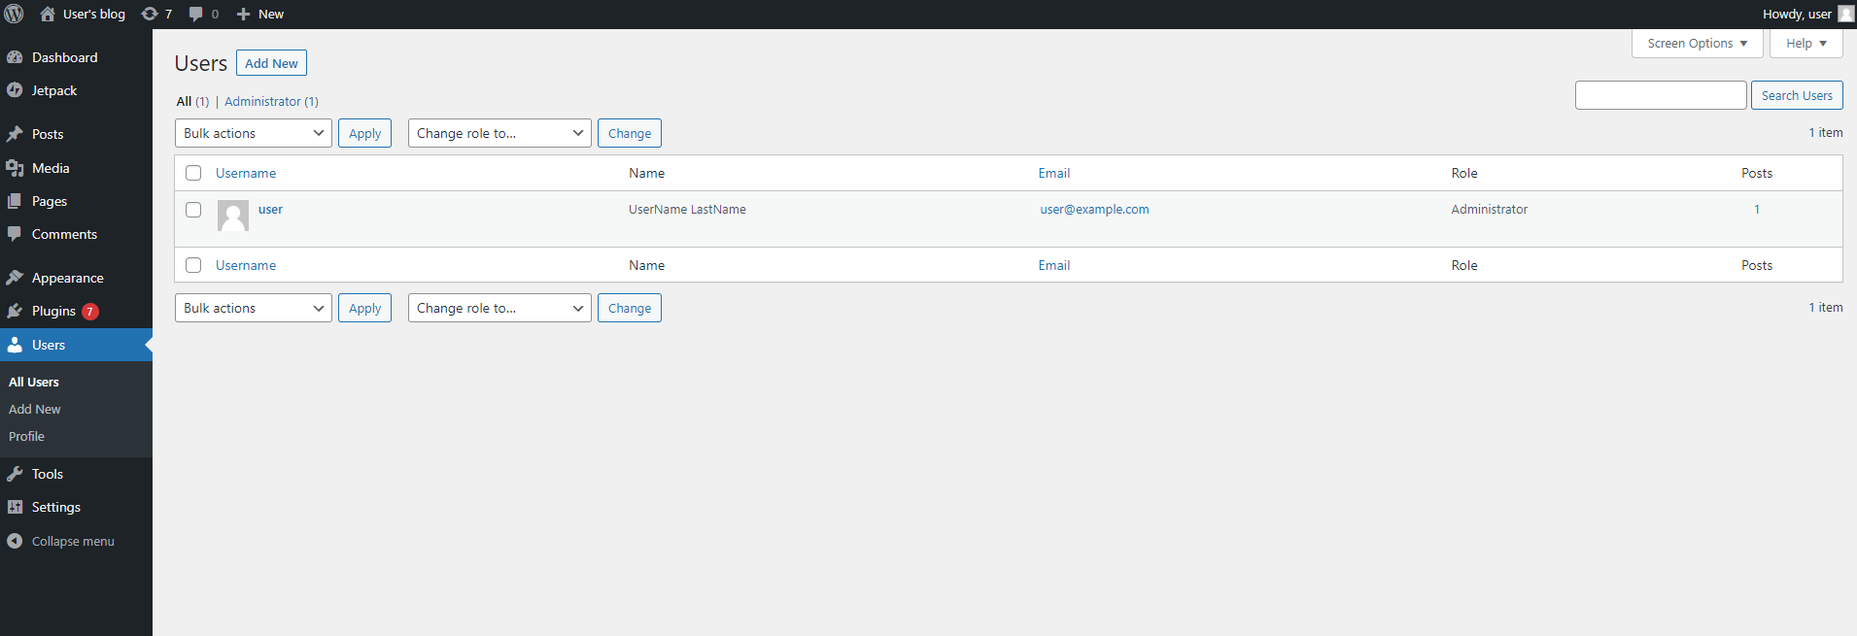The image size is (1857, 636).
Task: Click the top Apply button
Action: [x=364, y=133]
